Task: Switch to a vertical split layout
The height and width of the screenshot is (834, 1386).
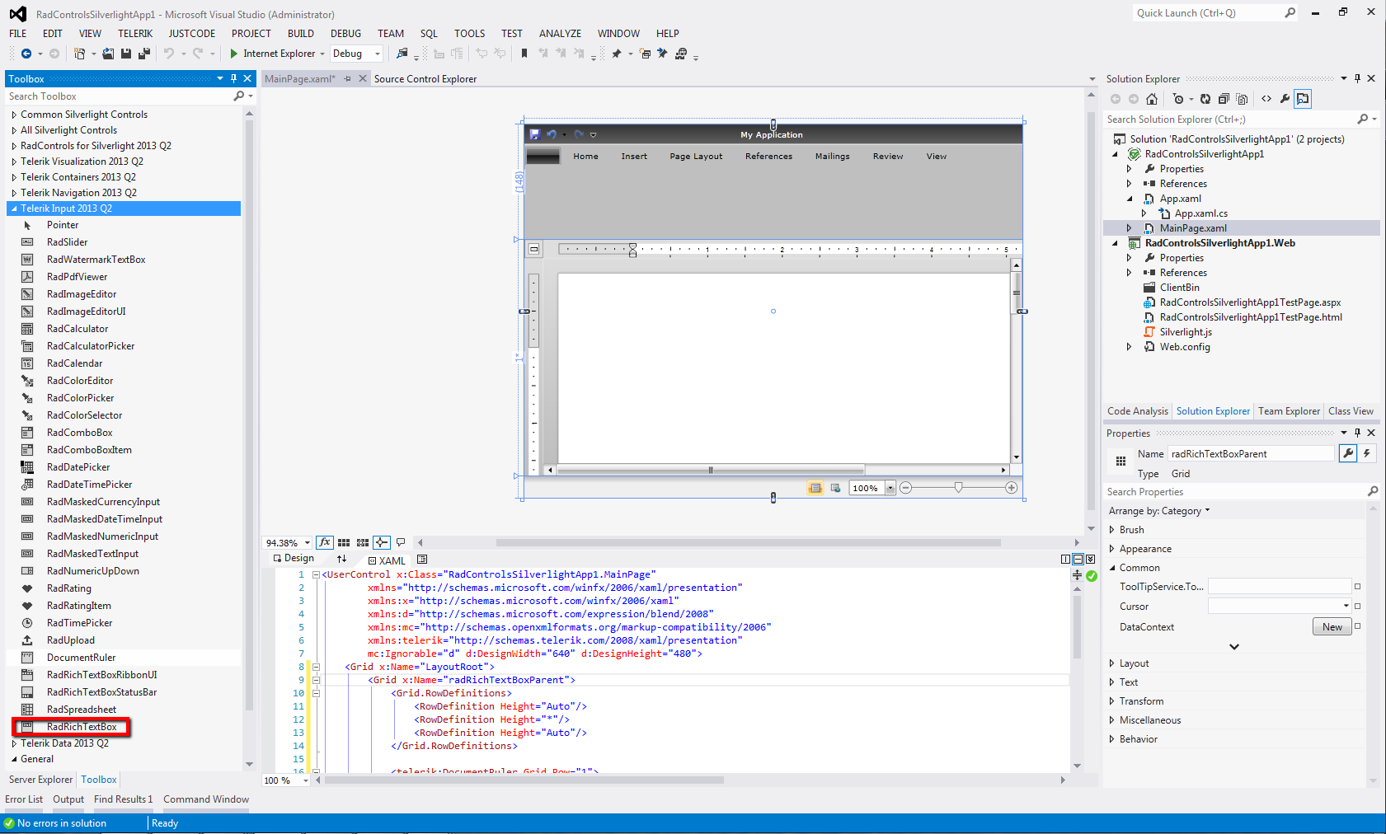Action: [1066, 559]
